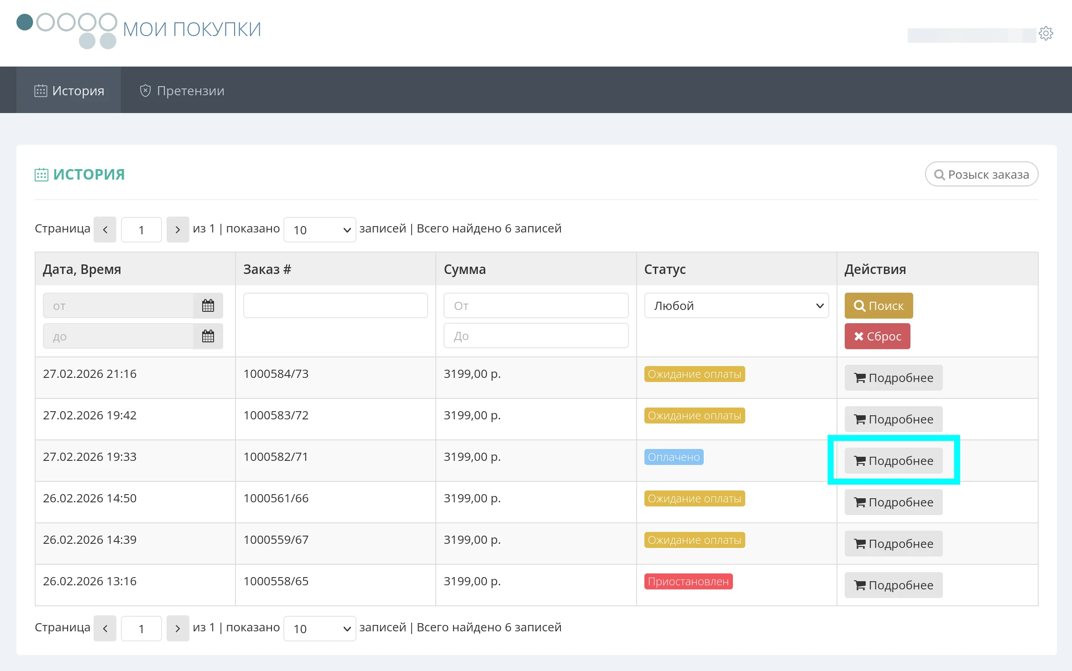Image resolution: width=1072 pixels, height=671 pixels.
Task: Open top records-per-page dropdown showing 10
Action: (x=319, y=230)
